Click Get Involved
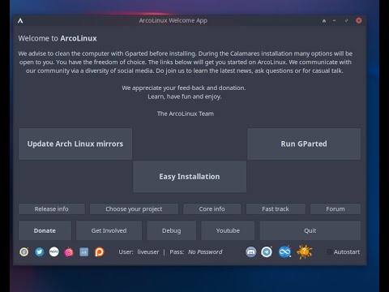 [x=109, y=230]
